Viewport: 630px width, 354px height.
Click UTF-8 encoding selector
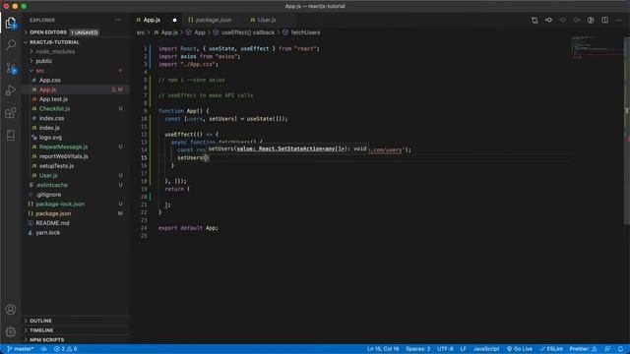[445, 349]
